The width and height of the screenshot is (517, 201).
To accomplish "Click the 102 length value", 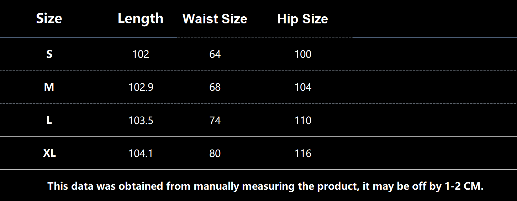I will (141, 54).
